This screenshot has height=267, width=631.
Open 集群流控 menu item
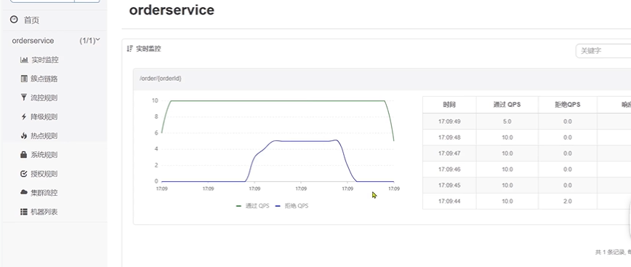point(44,193)
